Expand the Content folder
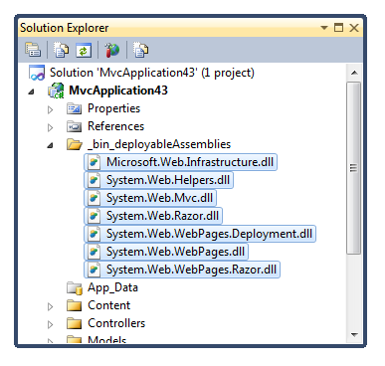 point(51,306)
